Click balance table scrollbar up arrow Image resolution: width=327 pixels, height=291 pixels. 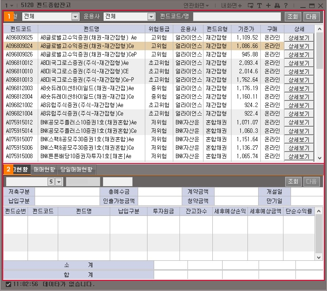319,211
